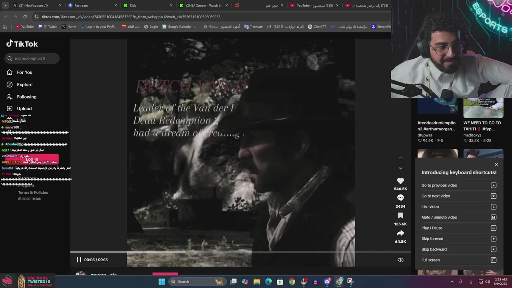The width and height of the screenshot is (512, 288).
Task: Click the Skip backward arrow key icon
Action: coord(494,249)
